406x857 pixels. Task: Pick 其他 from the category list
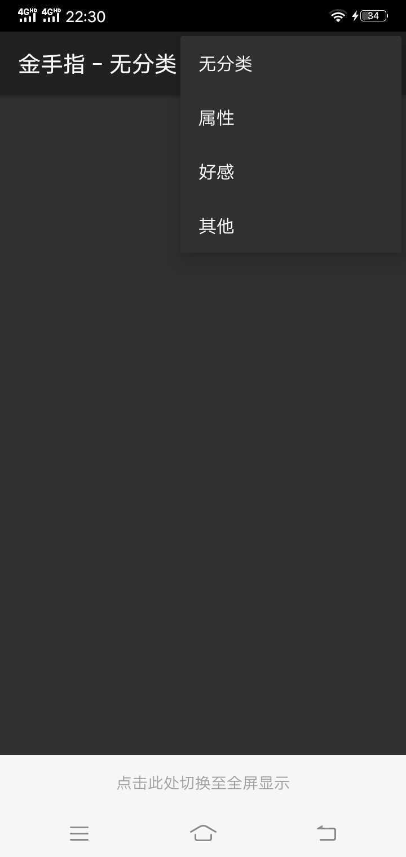coord(291,226)
